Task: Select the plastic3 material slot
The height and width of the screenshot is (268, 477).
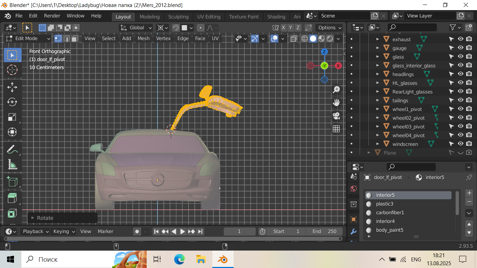Action: tap(384, 204)
